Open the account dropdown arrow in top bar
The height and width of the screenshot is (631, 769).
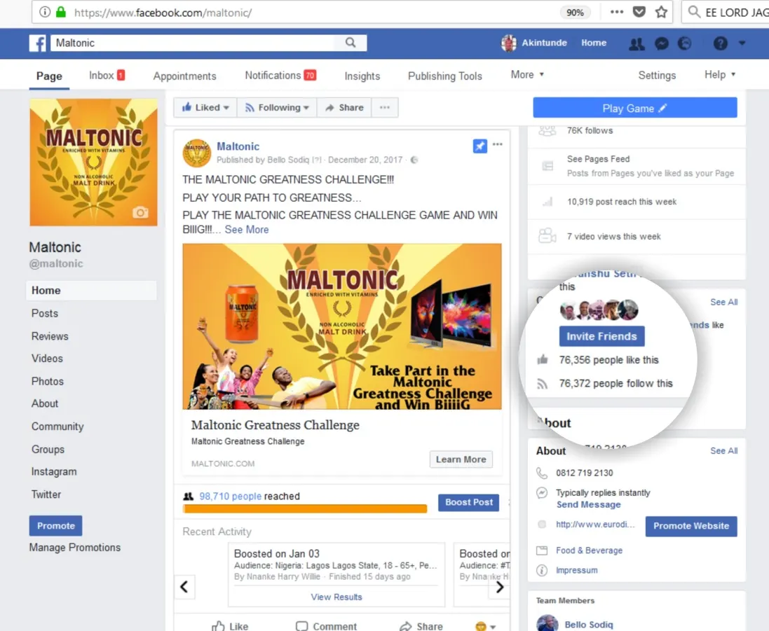coord(742,43)
